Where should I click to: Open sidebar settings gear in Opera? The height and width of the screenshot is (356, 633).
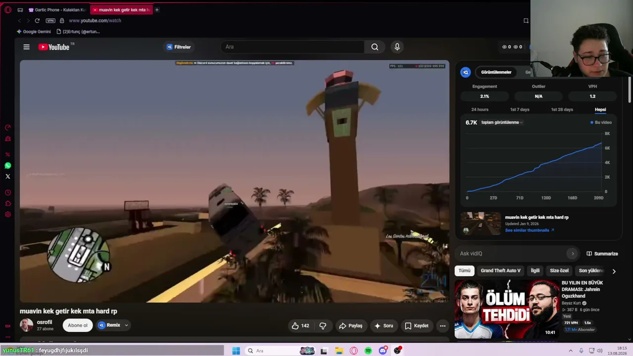pos(8,215)
